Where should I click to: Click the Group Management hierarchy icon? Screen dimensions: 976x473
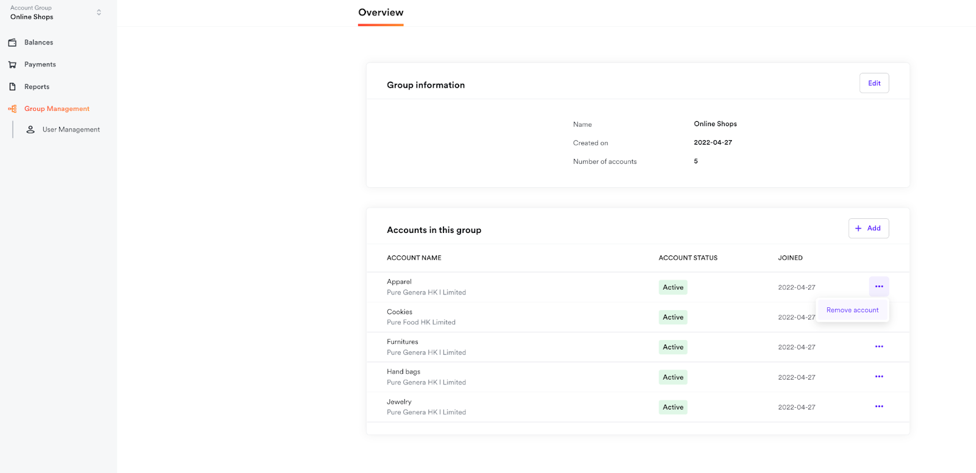tap(12, 109)
